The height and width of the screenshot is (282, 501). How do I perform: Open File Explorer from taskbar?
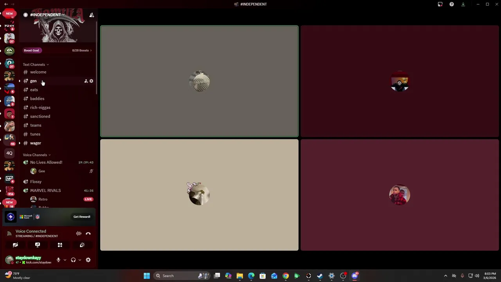pyautogui.click(x=240, y=276)
